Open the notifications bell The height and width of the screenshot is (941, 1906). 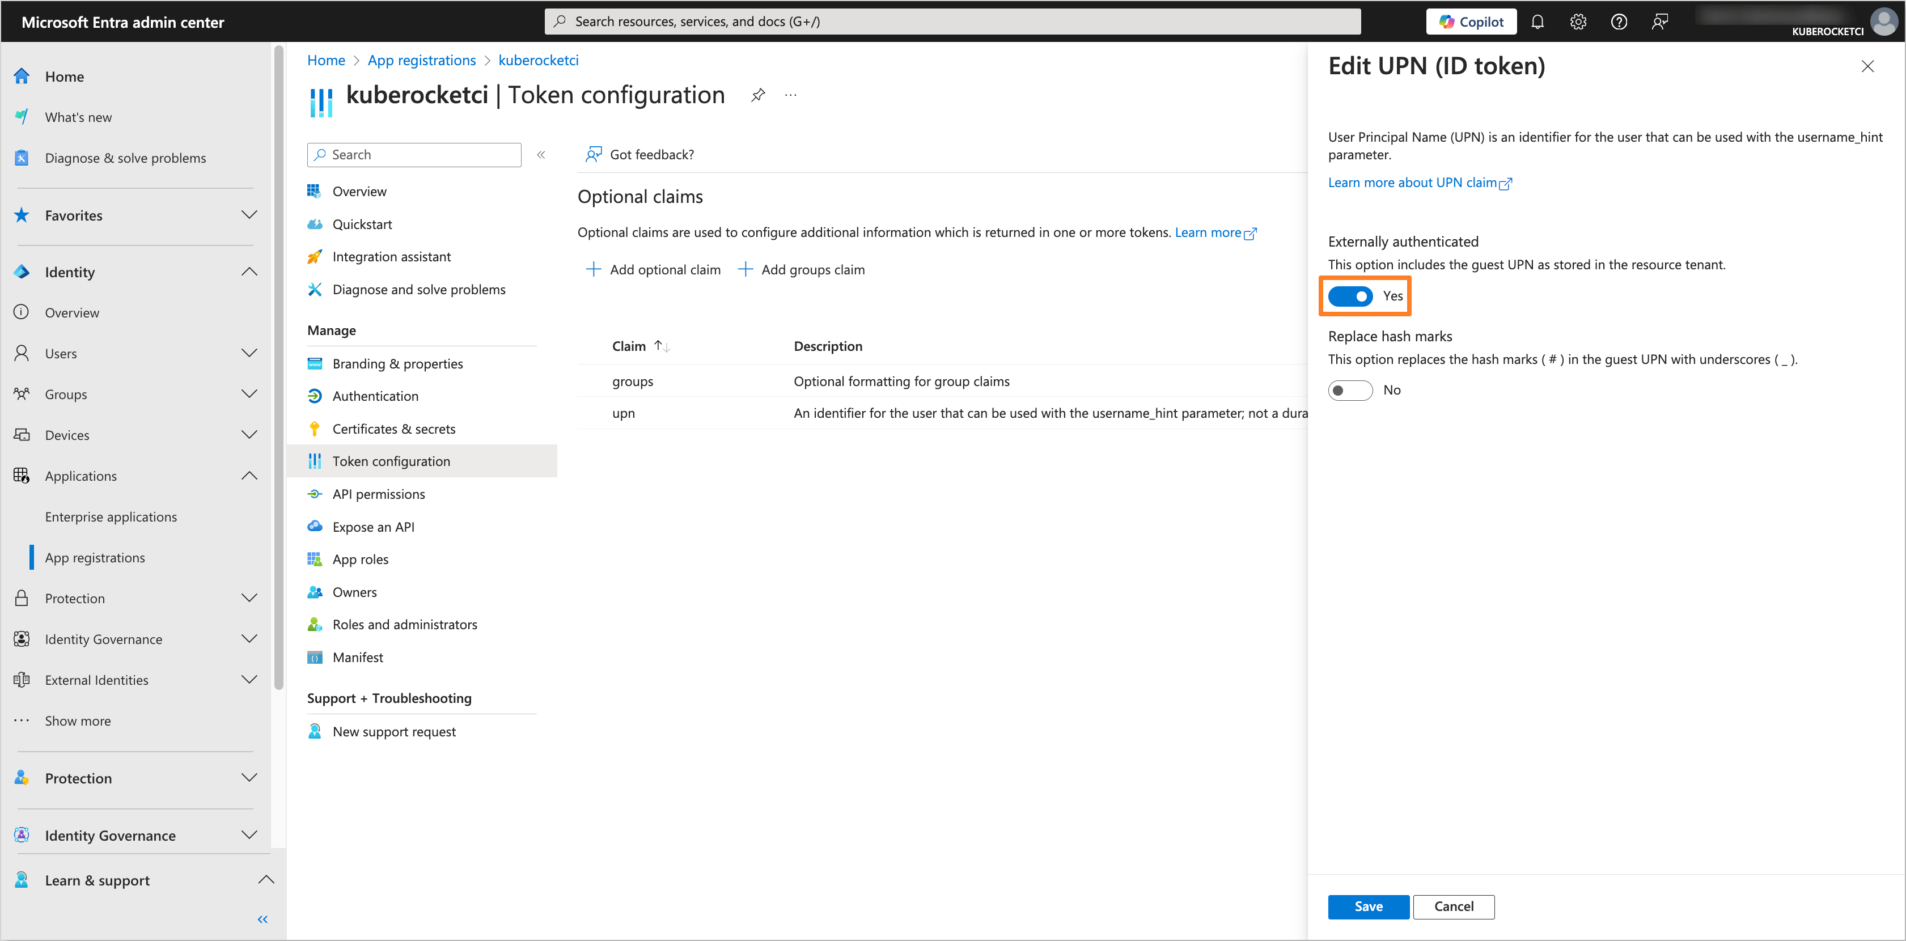1537,22
